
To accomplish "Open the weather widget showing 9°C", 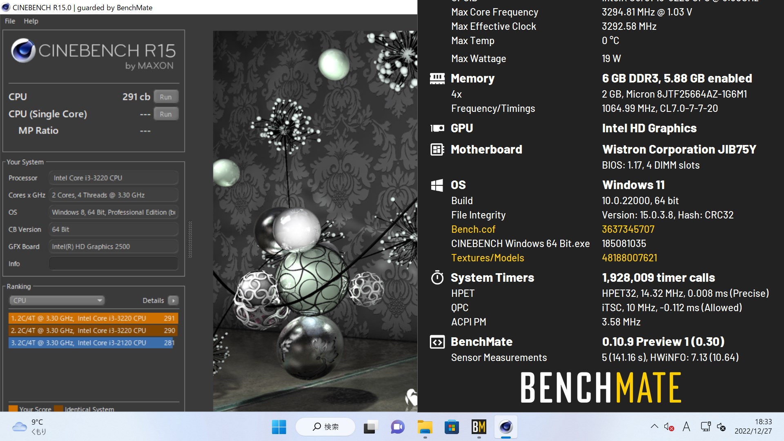I will pos(29,427).
